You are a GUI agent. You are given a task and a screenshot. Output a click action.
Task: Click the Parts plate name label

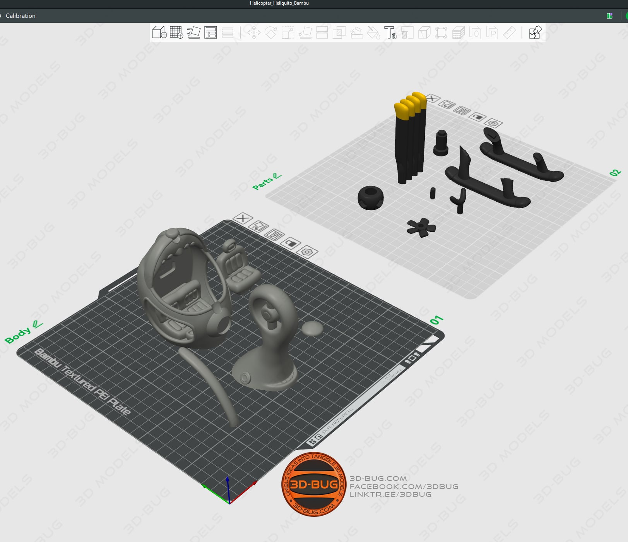click(262, 184)
